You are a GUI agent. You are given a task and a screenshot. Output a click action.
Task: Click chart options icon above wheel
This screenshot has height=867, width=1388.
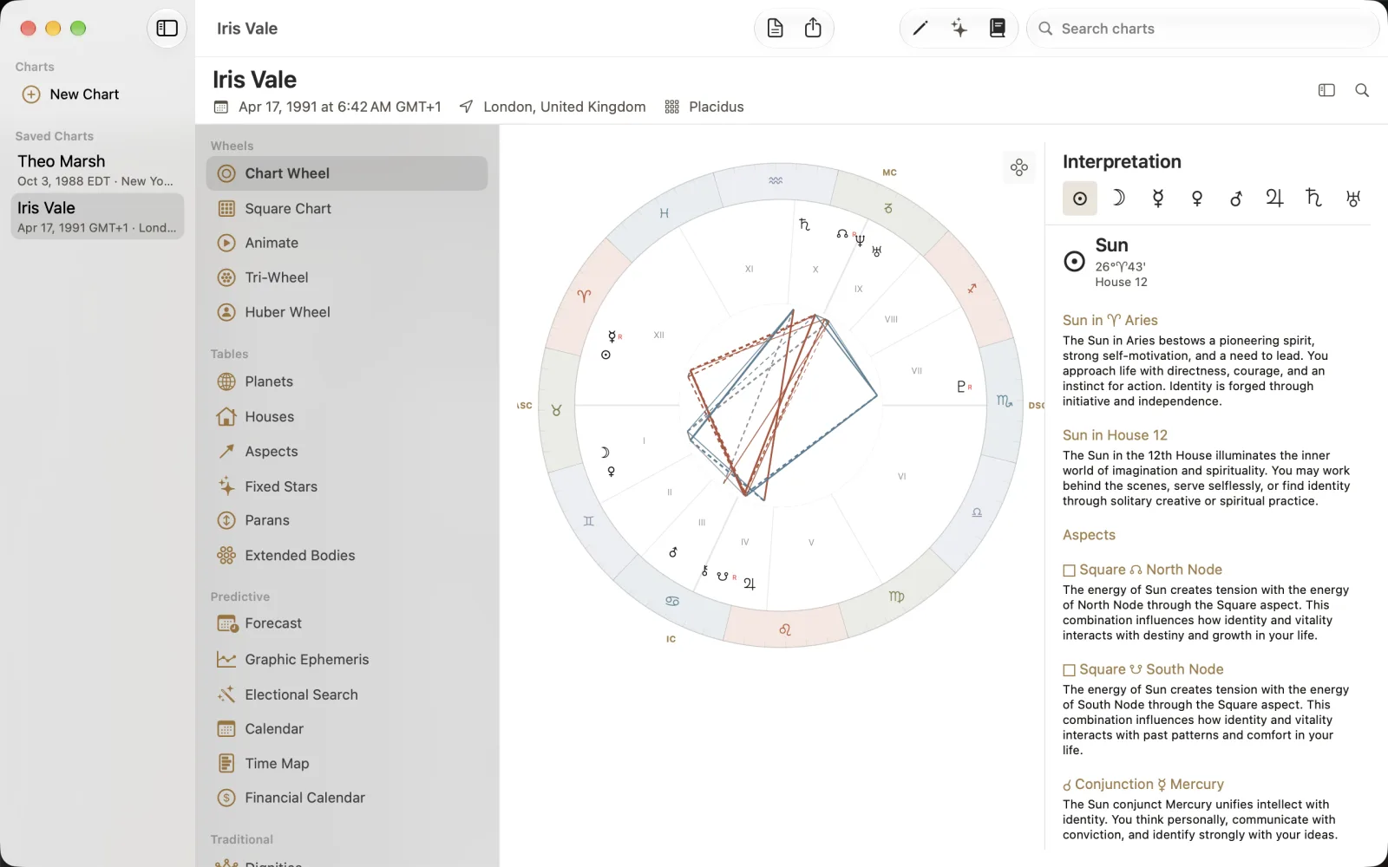(x=1019, y=167)
